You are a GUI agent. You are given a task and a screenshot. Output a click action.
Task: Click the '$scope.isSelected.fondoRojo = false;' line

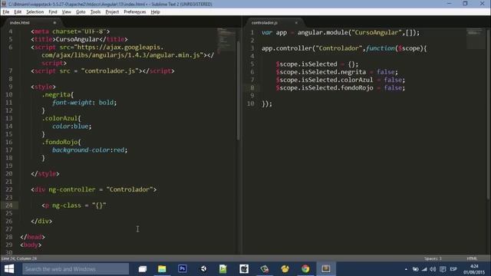click(x=341, y=88)
